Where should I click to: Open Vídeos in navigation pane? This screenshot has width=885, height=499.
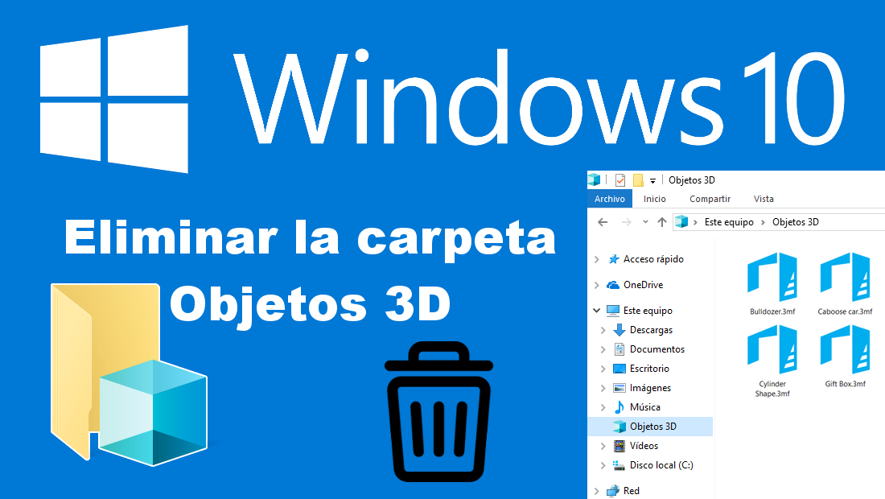644,446
